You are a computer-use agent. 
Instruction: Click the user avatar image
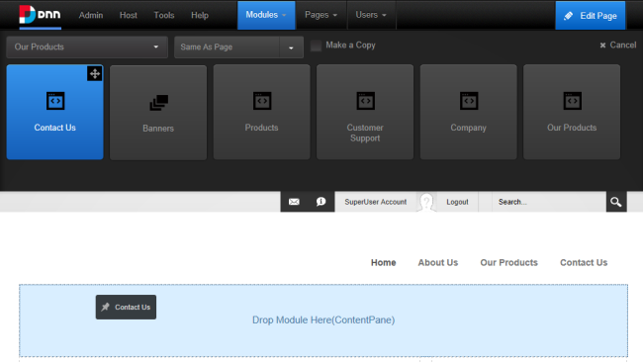[x=426, y=202]
